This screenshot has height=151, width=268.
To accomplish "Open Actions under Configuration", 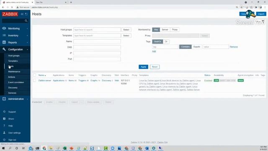I will coord(11,77).
